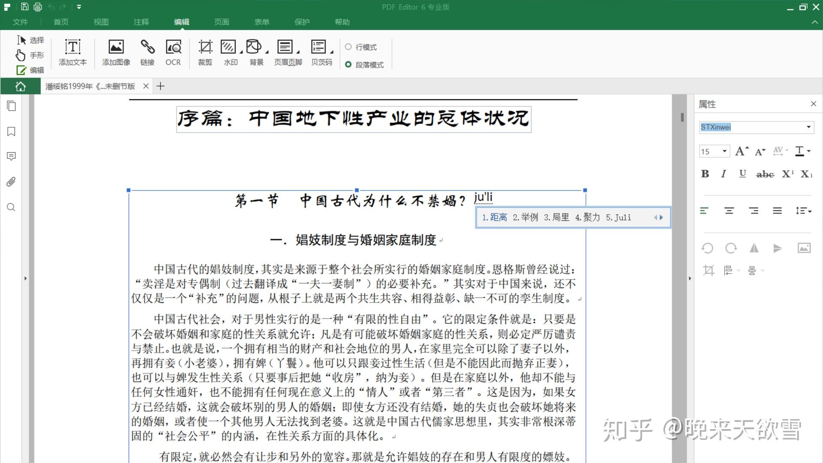The width and height of the screenshot is (823, 463).
Task: Justify text in properties panel
Action: (778, 210)
